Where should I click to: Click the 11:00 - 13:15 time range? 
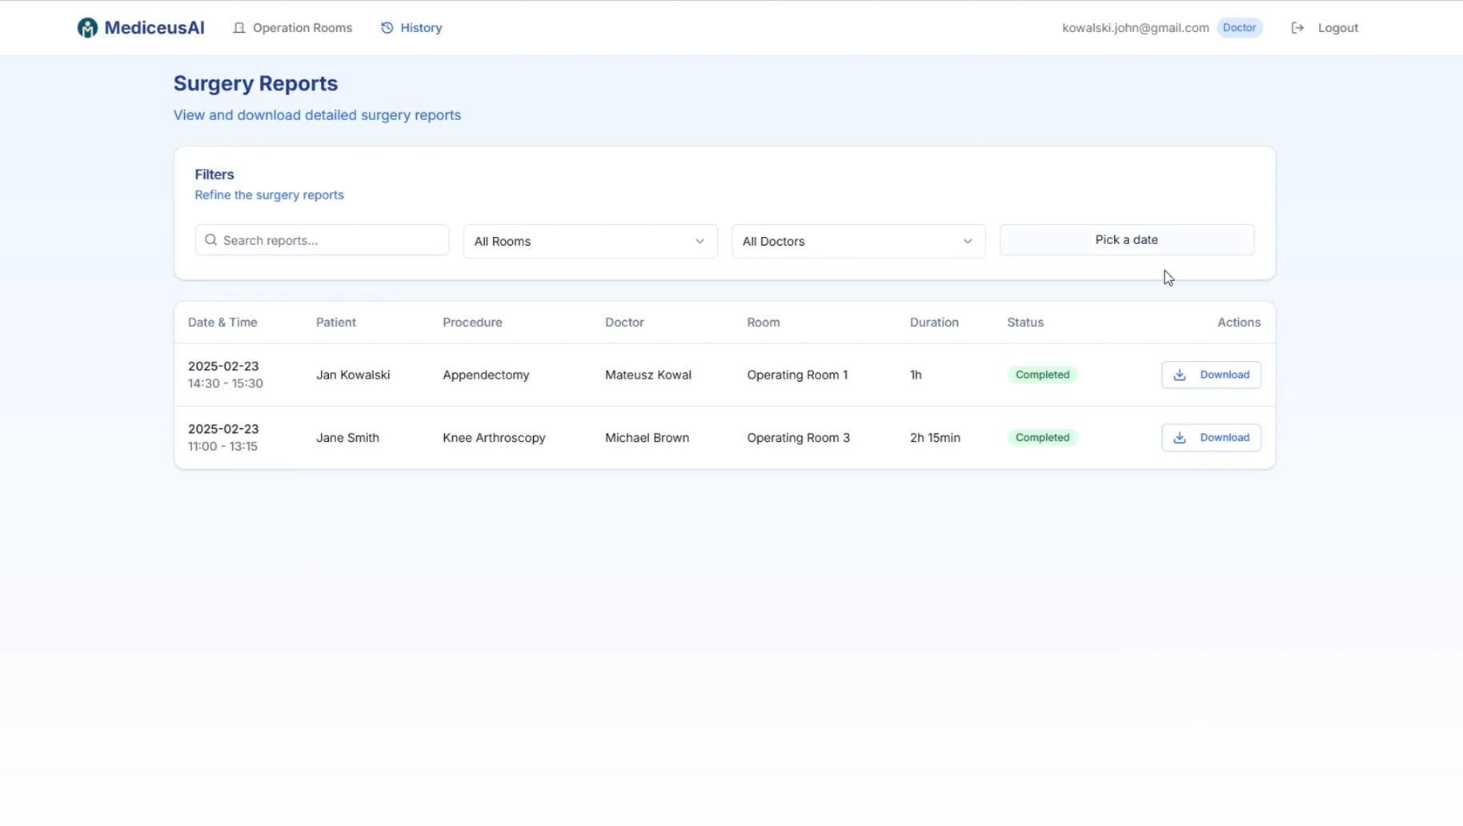pyautogui.click(x=222, y=447)
